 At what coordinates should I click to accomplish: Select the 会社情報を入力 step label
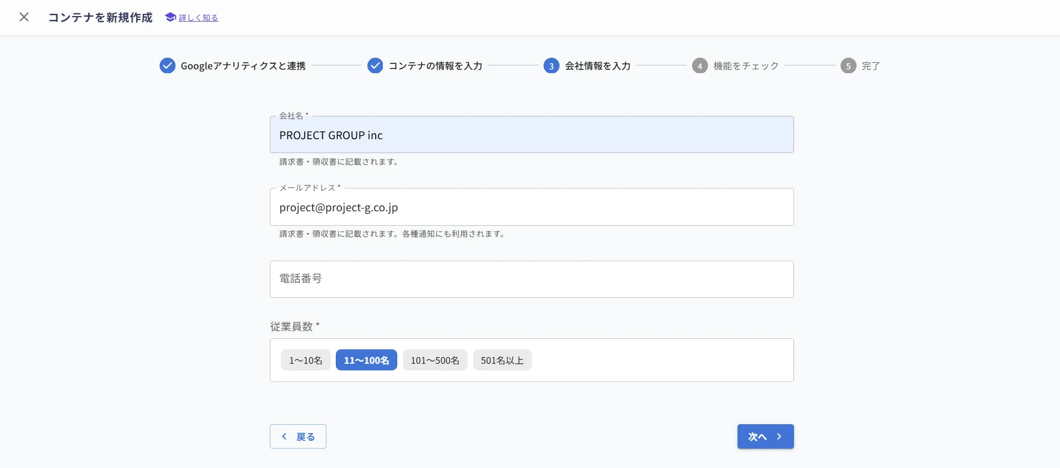point(598,66)
